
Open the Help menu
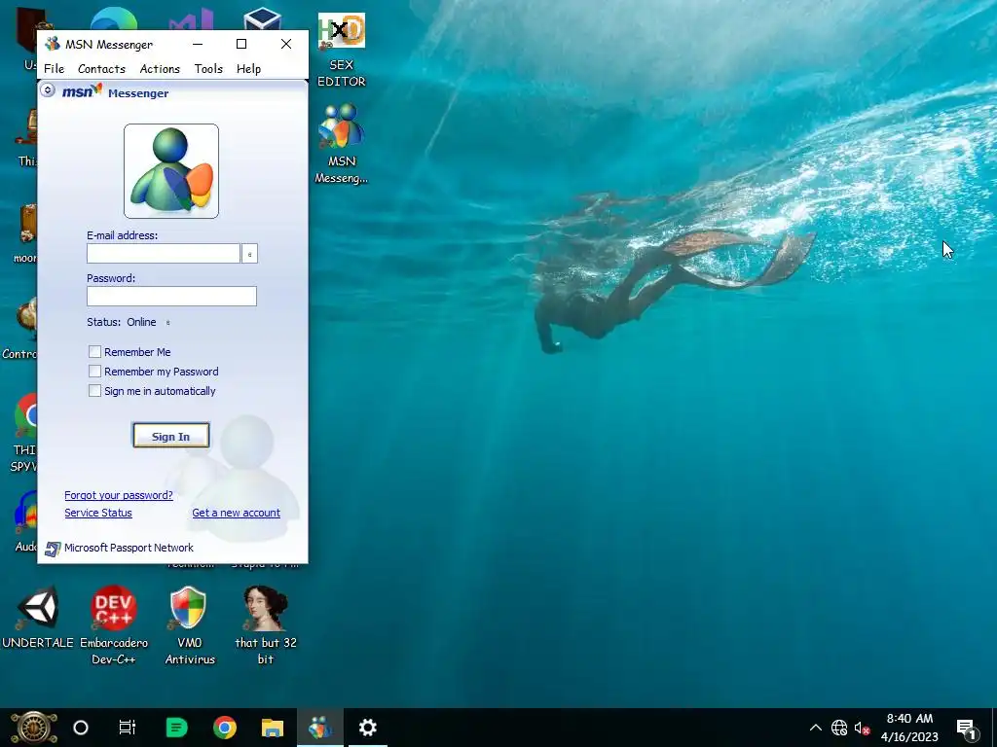pos(248,69)
